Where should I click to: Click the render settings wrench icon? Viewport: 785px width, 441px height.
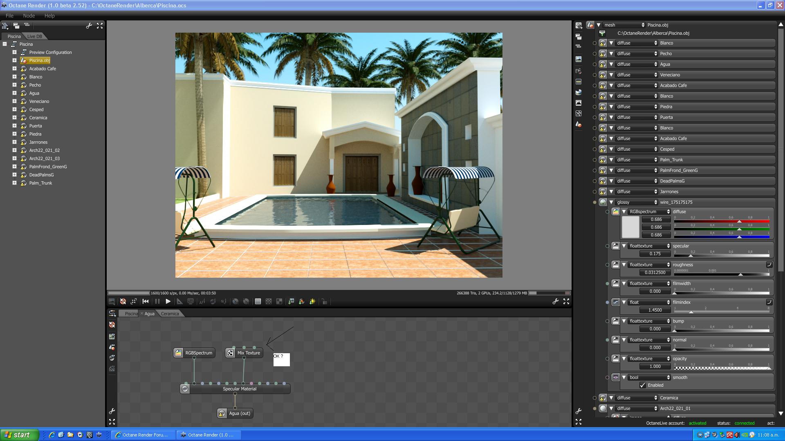[x=555, y=301]
